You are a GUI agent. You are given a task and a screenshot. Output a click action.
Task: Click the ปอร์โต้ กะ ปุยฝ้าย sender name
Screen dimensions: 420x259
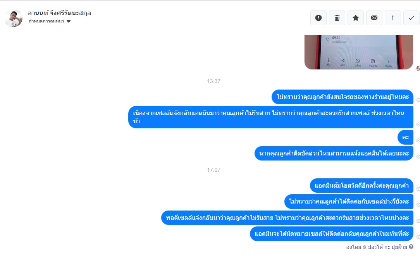click(x=387, y=247)
